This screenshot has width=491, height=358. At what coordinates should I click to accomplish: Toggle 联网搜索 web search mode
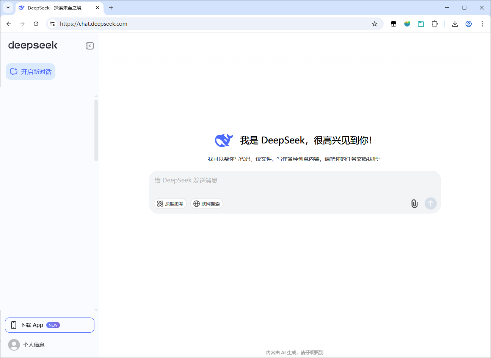(x=207, y=204)
